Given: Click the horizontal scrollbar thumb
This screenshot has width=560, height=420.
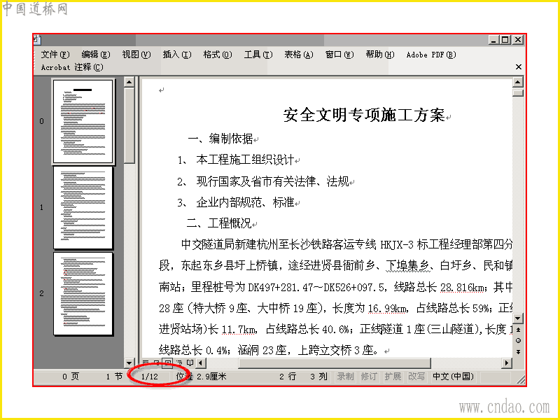Looking at the screenshot, I should [335, 363].
